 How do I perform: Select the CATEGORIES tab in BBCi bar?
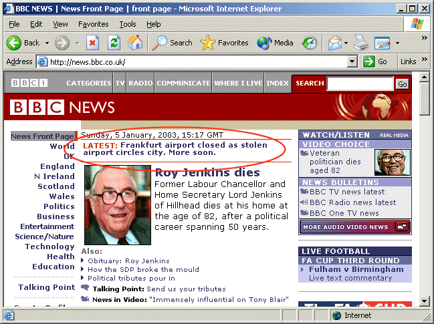88,83
